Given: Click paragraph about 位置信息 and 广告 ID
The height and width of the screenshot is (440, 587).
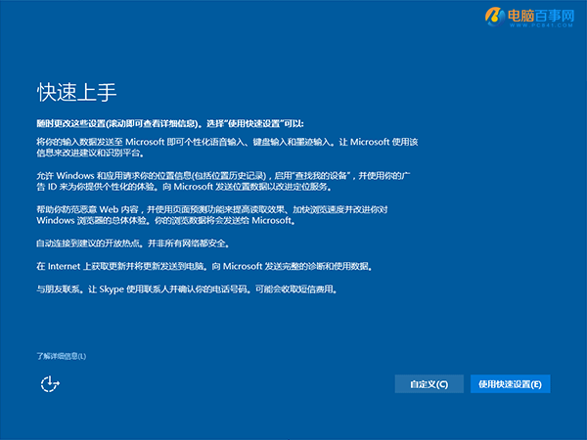Looking at the screenshot, I should pyautogui.click(x=223, y=181).
